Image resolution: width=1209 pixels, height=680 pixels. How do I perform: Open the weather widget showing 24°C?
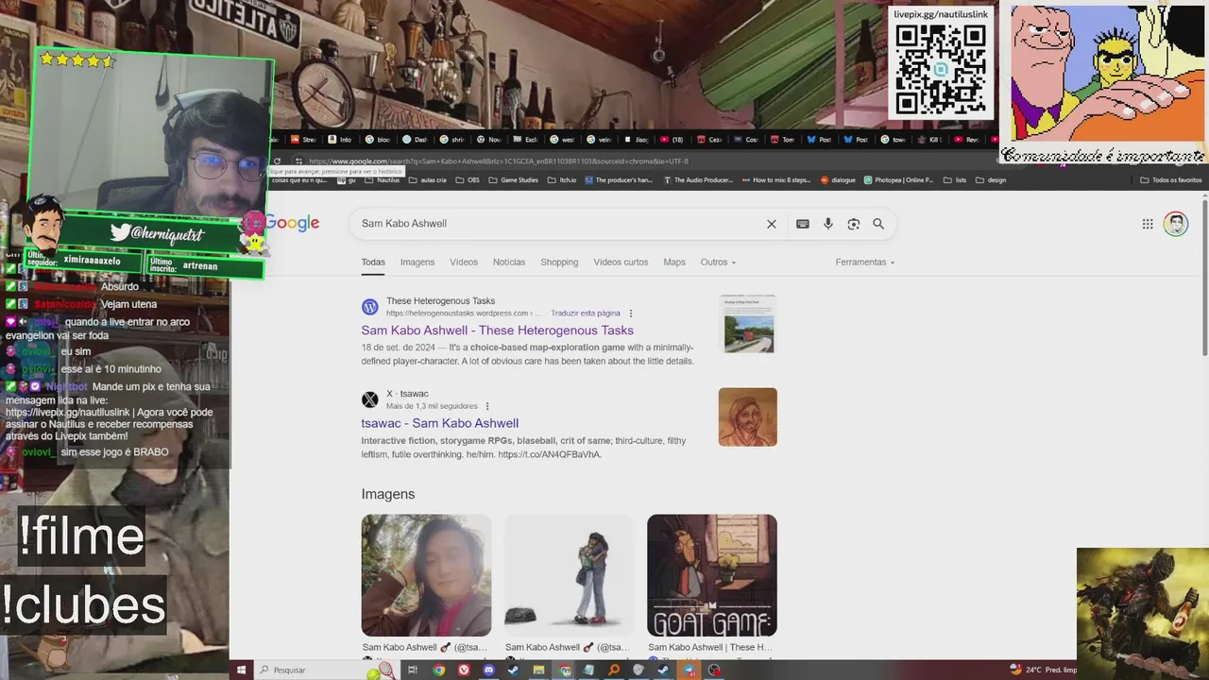1043,670
